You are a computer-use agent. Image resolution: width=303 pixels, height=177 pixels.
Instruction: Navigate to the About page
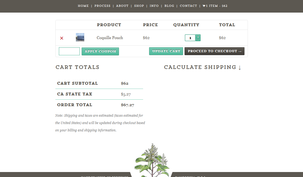tap(122, 6)
